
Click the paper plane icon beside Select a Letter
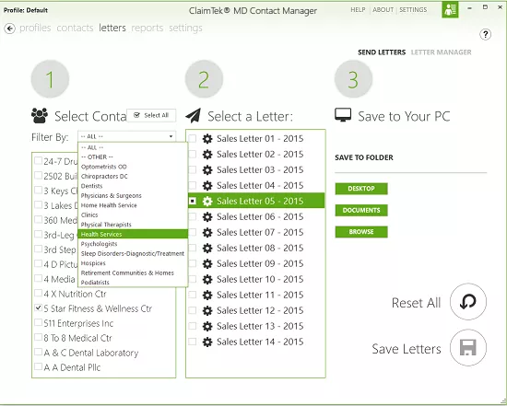click(x=193, y=116)
